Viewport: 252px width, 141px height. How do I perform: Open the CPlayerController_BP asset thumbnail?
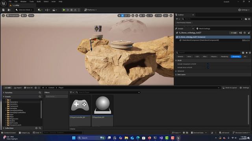pos(80,105)
